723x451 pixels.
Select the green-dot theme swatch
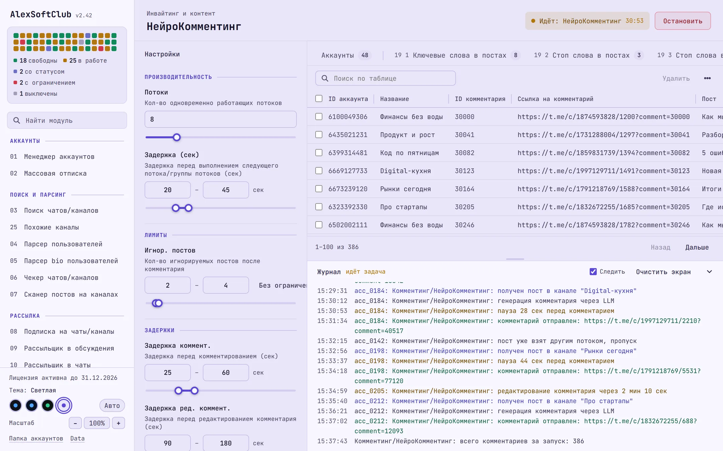pos(48,406)
